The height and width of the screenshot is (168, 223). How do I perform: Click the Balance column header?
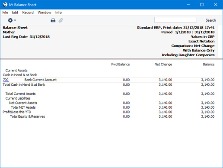(209, 65)
